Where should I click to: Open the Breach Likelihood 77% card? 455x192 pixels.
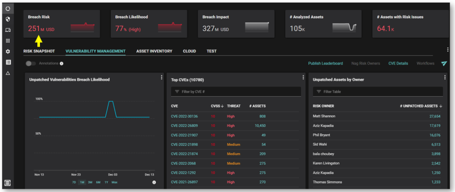click(149, 24)
